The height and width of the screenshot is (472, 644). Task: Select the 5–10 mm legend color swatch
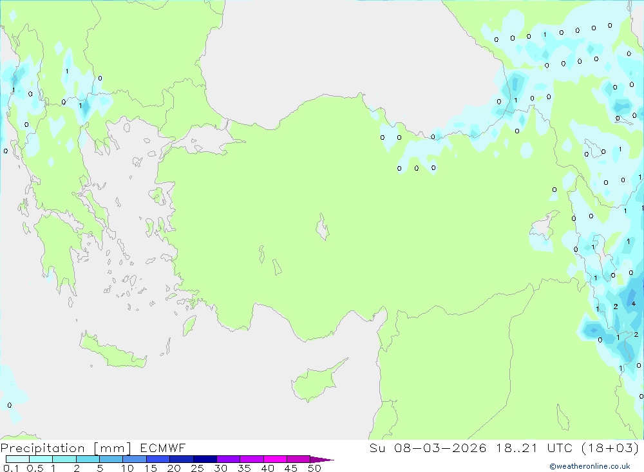[111, 459]
